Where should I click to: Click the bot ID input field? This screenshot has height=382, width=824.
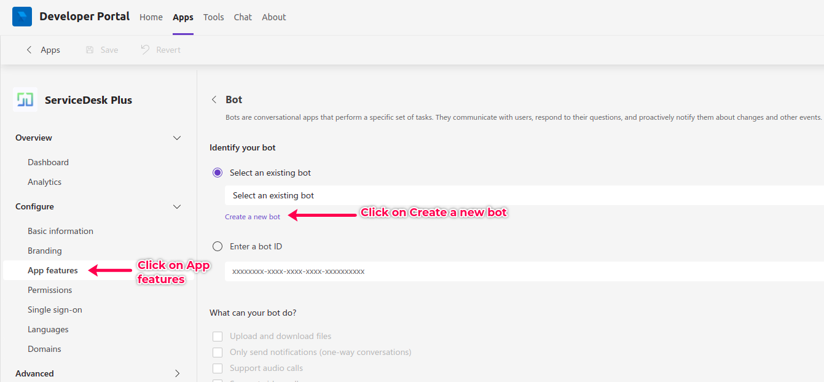coord(524,271)
